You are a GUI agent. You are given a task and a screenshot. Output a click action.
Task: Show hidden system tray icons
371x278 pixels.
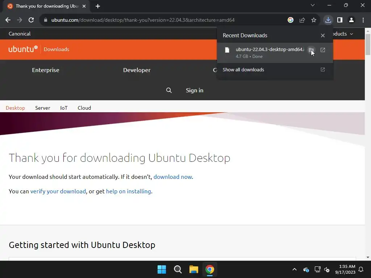(x=295, y=269)
